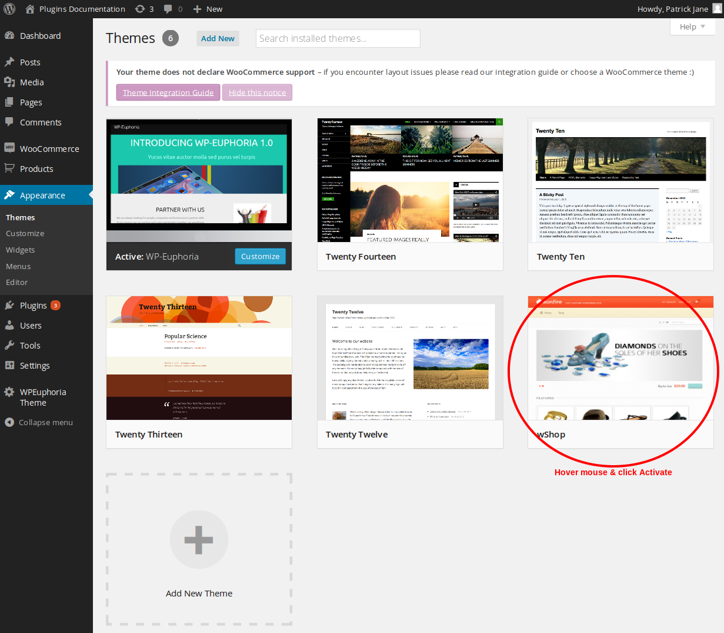This screenshot has width=724, height=633.
Task: Switch to the Editor under Appearance
Action: tap(16, 282)
